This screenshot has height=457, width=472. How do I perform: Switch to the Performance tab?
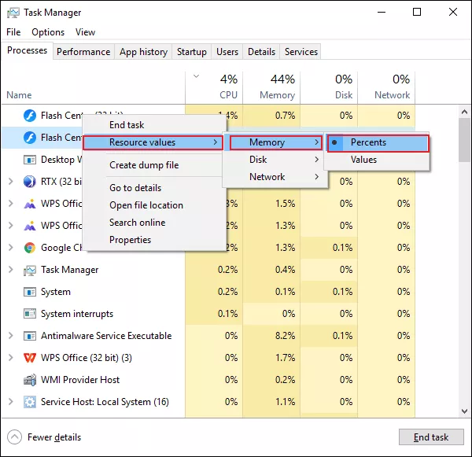83,52
